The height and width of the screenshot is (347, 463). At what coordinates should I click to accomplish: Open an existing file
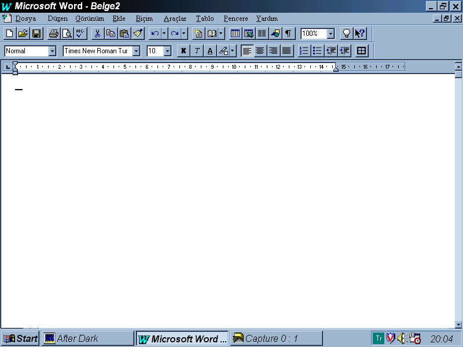click(x=23, y=34)
